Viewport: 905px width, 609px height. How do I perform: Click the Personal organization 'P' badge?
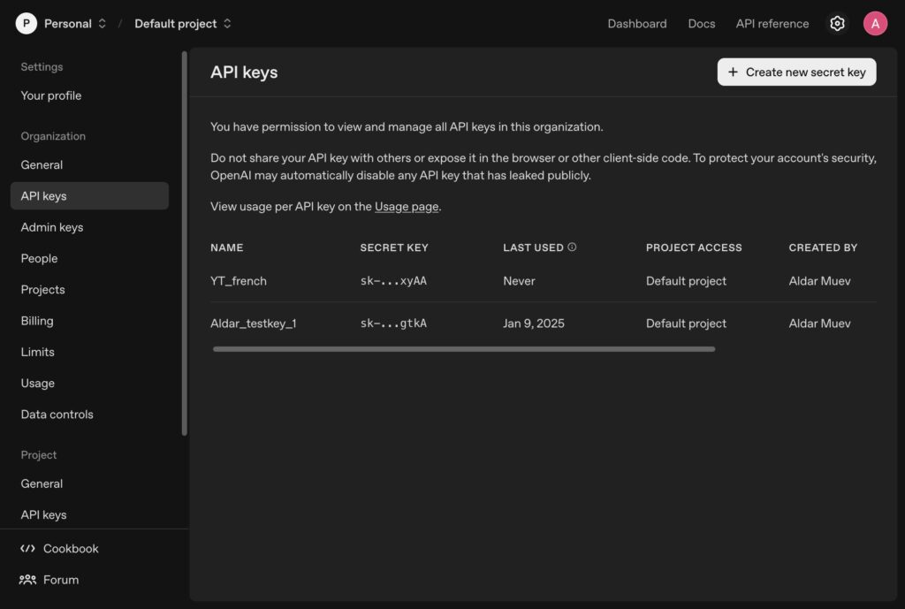tap(27, 24)
